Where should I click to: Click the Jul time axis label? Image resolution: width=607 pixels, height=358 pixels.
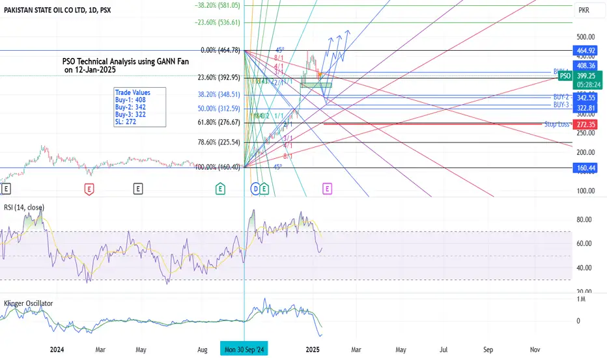point(444,350)
